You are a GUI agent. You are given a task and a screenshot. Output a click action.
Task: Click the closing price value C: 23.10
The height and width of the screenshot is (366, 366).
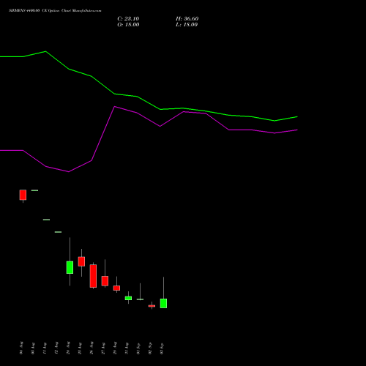coord(128,19)
